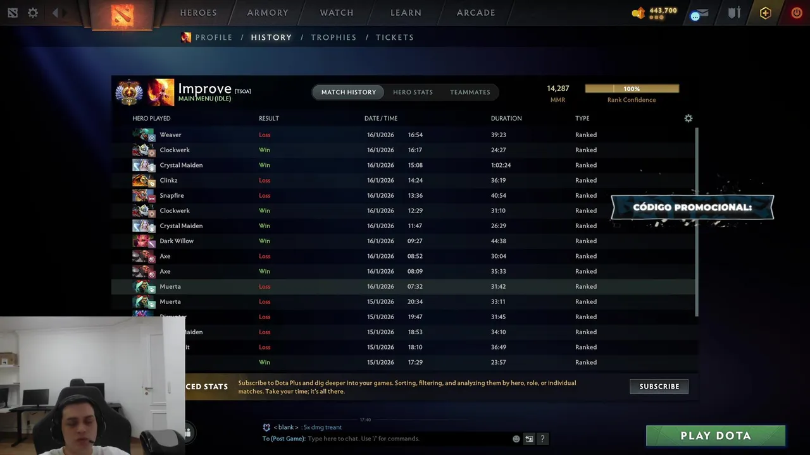The image size is (810, 455).
Task: Open the Dota 2 main dashboard logo
Action: [122, 14]
